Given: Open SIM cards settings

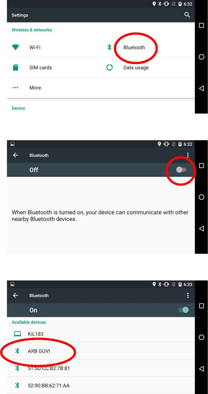Looking at the screenshot, I should tap(54, 68).
